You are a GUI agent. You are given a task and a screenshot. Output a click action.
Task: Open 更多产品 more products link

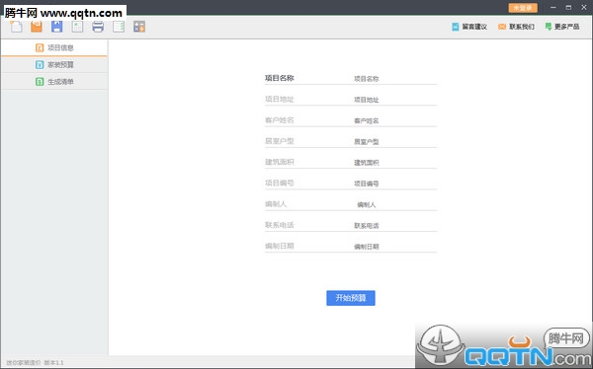pos(562,27)
